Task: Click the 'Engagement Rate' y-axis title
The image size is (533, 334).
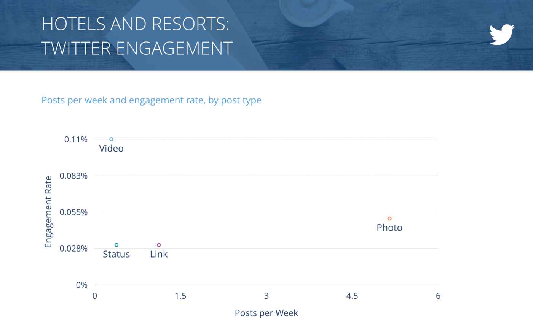Action: pyautogui.click(x=48, y=212)
